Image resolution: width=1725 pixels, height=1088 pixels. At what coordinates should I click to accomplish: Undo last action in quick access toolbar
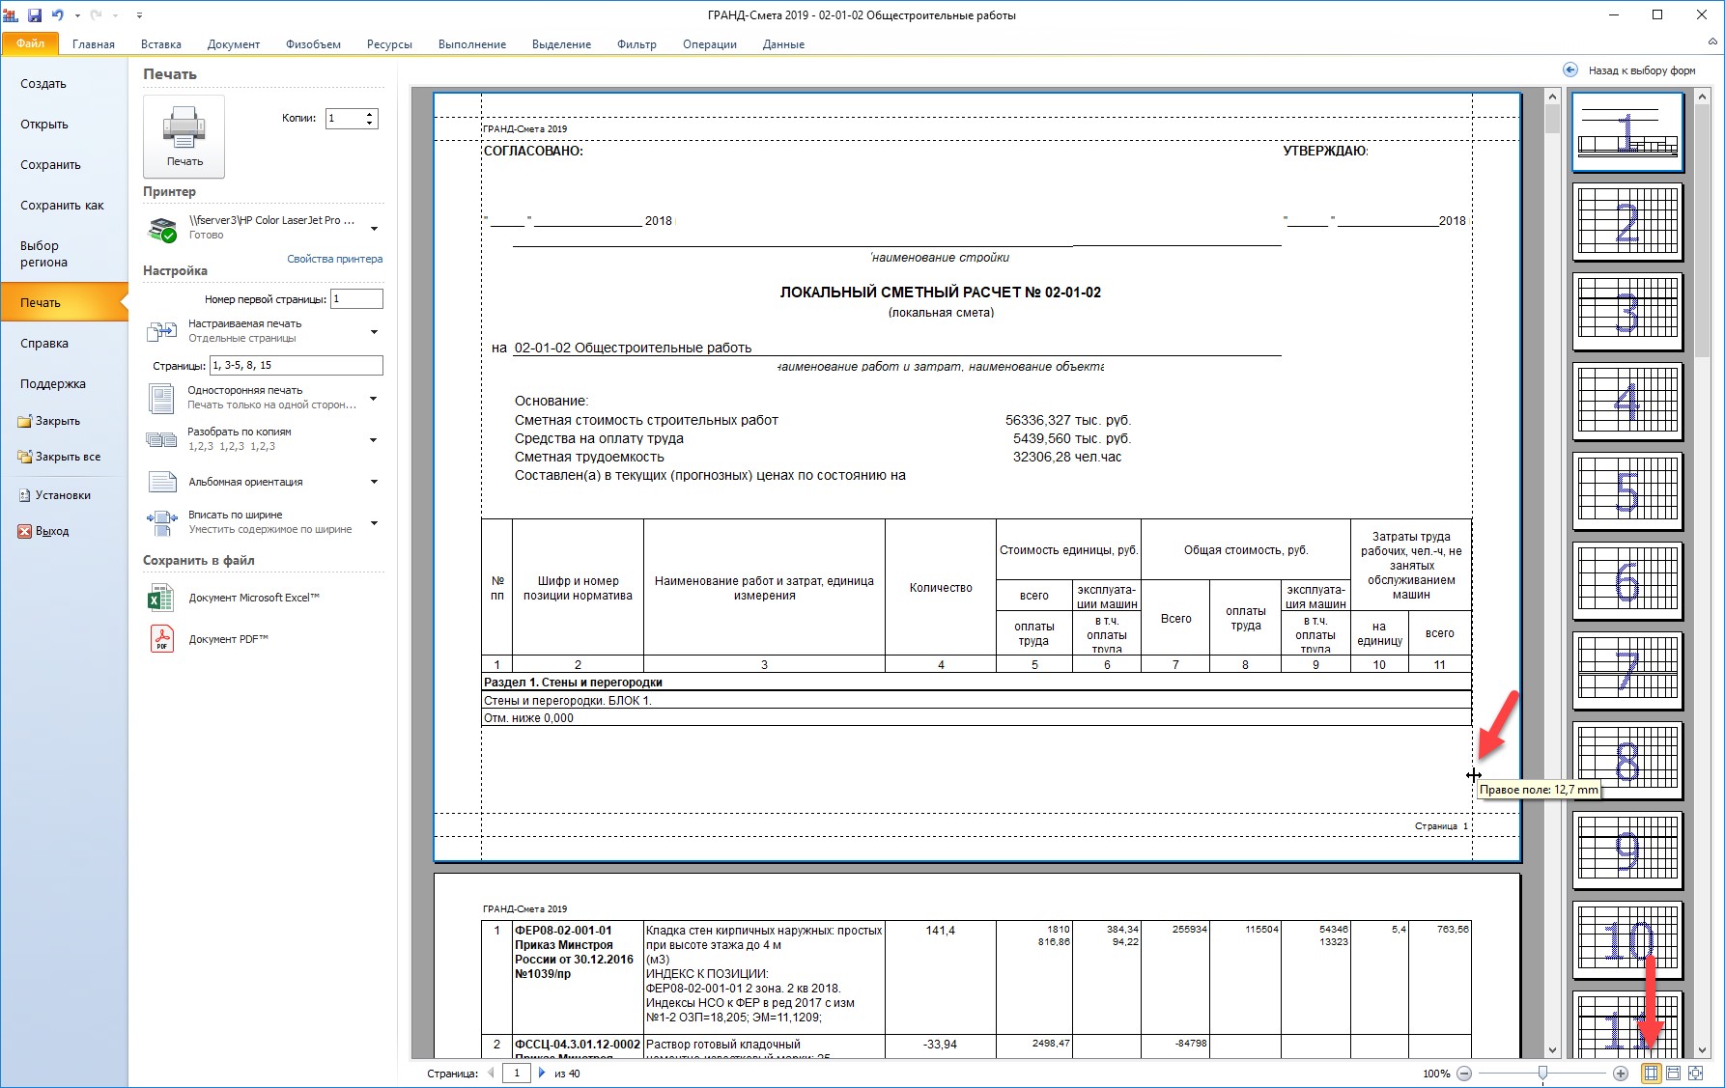click(58, 14)
